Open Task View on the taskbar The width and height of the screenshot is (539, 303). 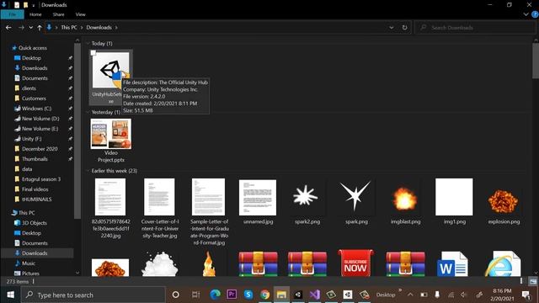195,295
